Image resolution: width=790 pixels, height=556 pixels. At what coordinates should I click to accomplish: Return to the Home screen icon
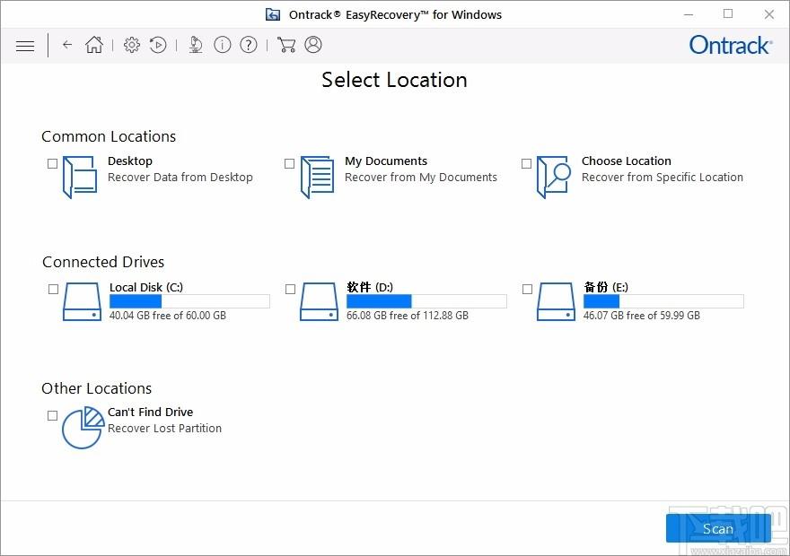94,45
